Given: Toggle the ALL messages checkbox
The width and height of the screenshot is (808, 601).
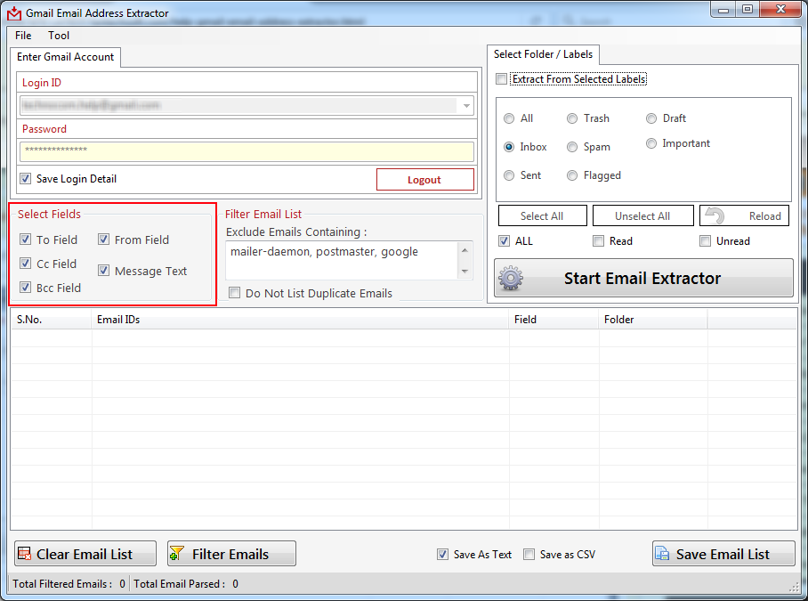Looking at the screenshot, I should (504, 240).
